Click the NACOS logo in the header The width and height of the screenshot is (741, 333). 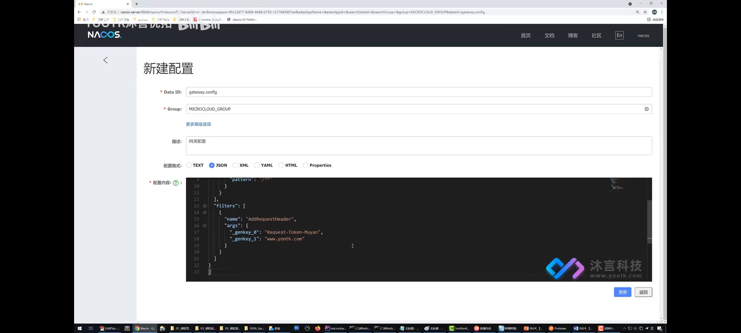tap(104, 35)
